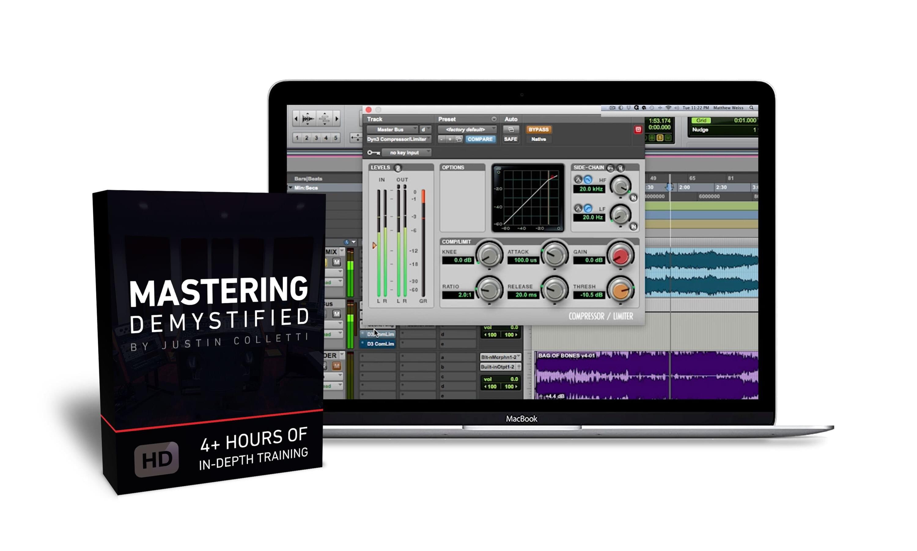917x551 pixels.
Task: Click the phase invert icon beside LEVELS
Action: click(x=398, y=168)
